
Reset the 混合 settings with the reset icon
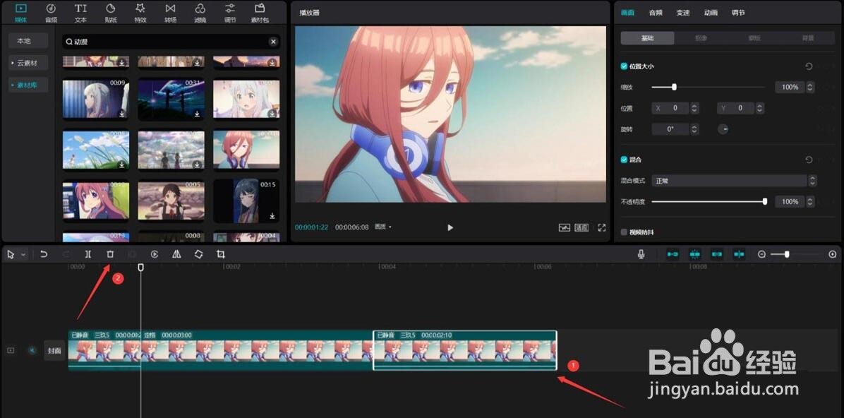[x=809, y=160]
